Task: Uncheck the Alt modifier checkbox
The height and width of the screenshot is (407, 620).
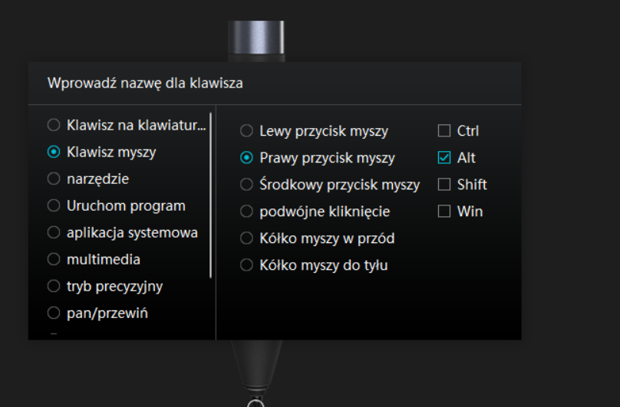Action: pyautogui.click(x=444, y=158)
